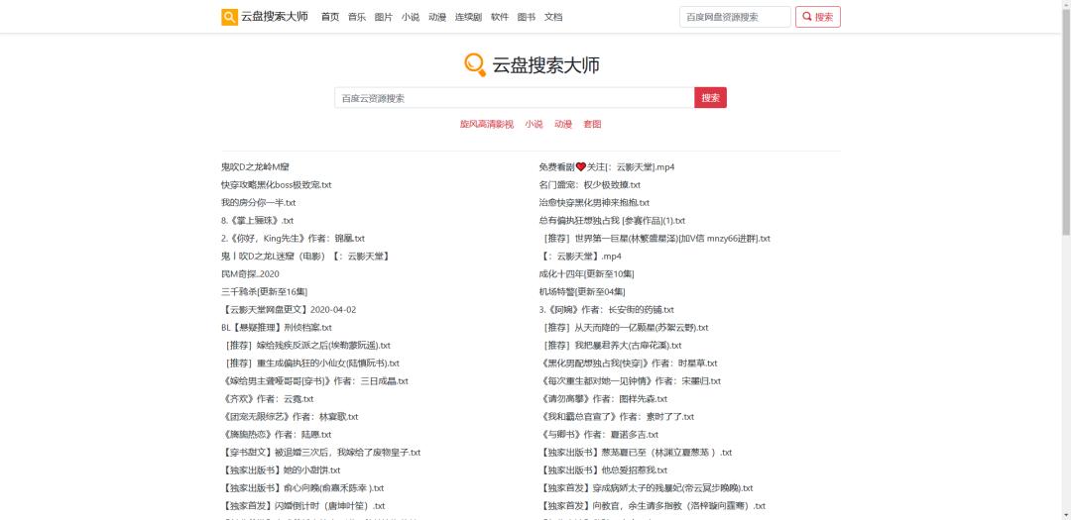Click the red 搜索 button in header
The width and height of the screenshot is (1071, 520).
pyautogui.click(x=817, y=17)
